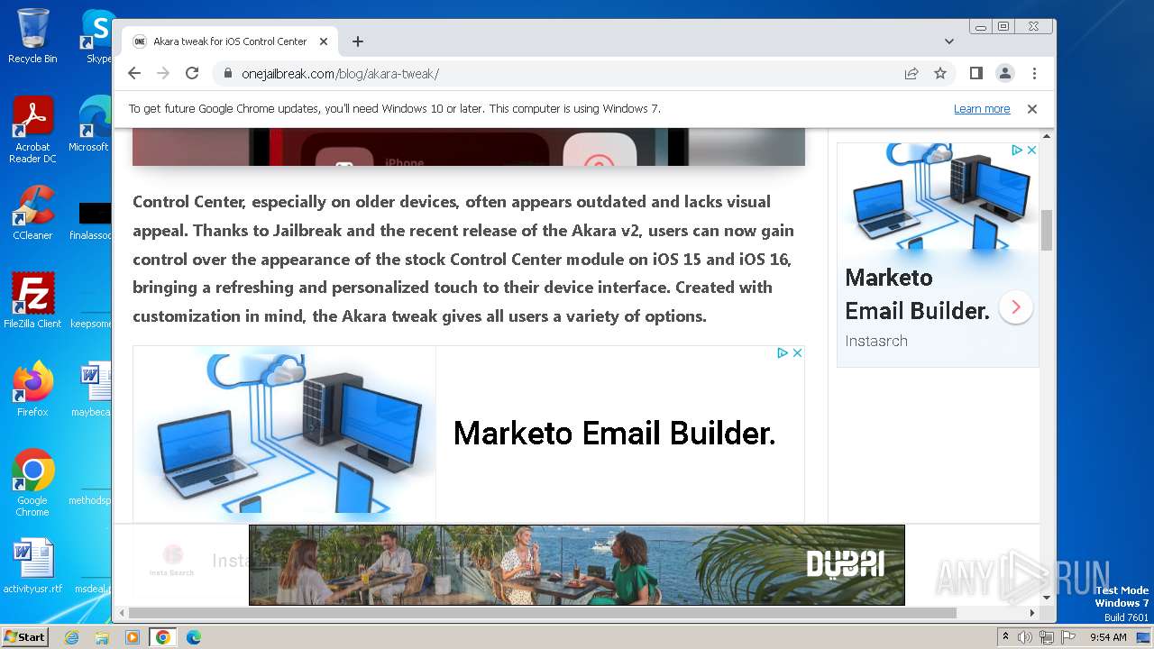
Task: Open FileZilla Client shortcut
Action: click(x=33, y=300)
